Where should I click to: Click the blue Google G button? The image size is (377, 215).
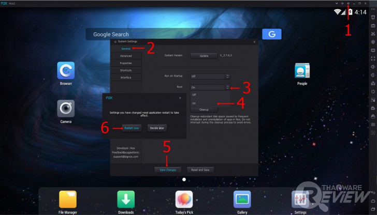click(x=272, y=34)
